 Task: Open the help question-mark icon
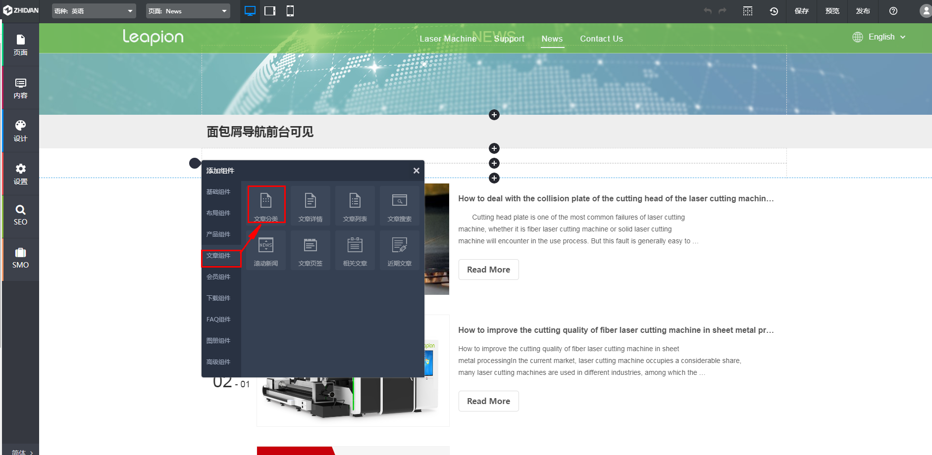[x=893, y=11]
